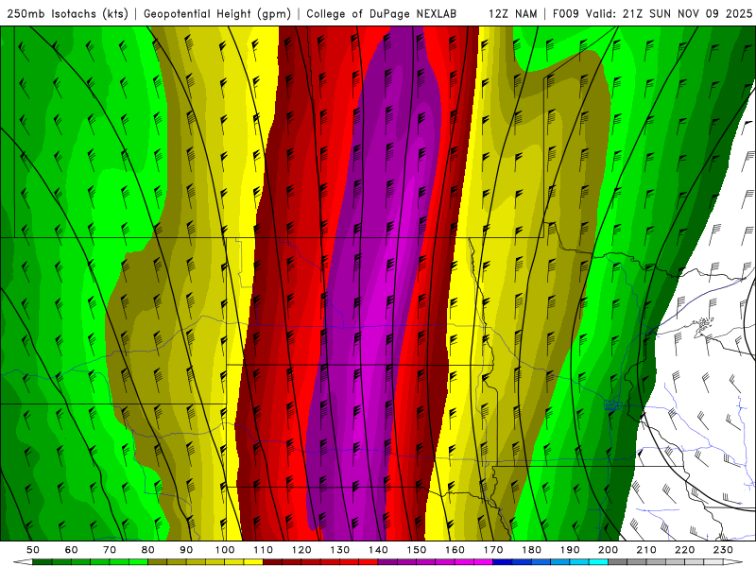Screen dimensions: 756x567
Task: Click the 'F009' forecast hour text
Action: tap(566, 13)
